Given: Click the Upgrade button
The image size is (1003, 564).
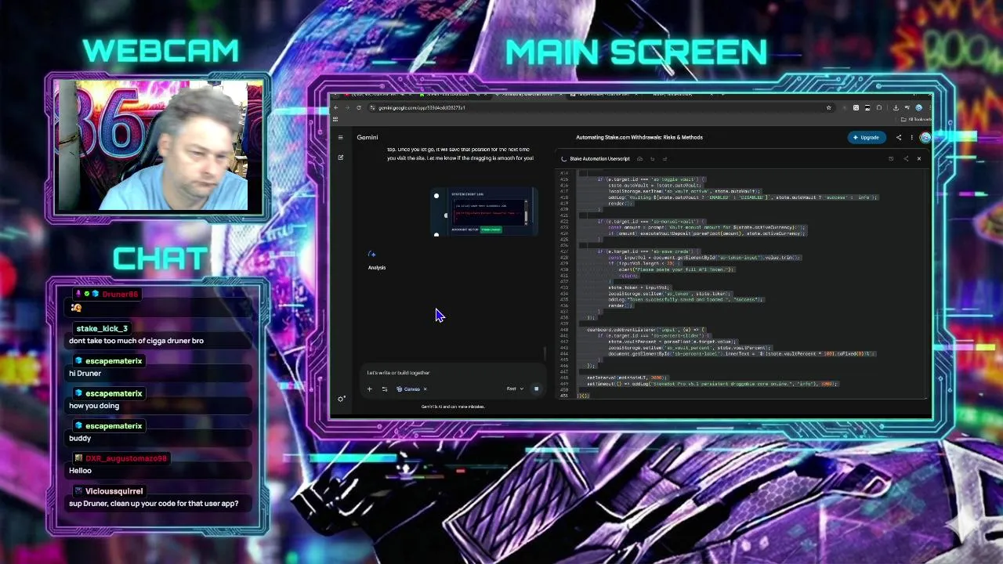Looking at the screenshot, I should tap(867, 137).
